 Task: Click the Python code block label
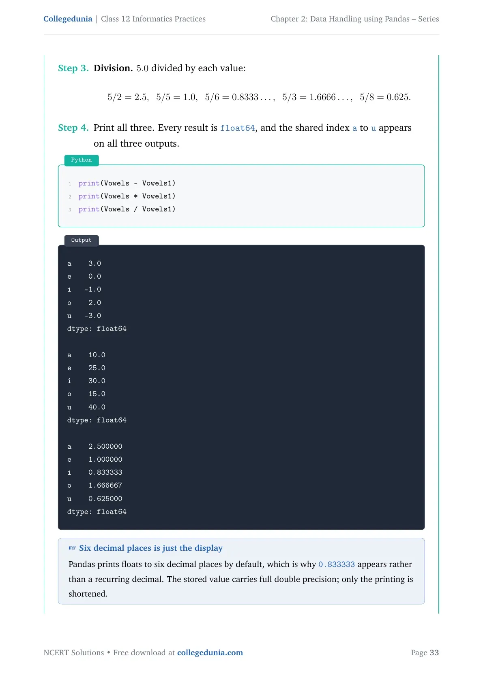click(x=82, y=160)
